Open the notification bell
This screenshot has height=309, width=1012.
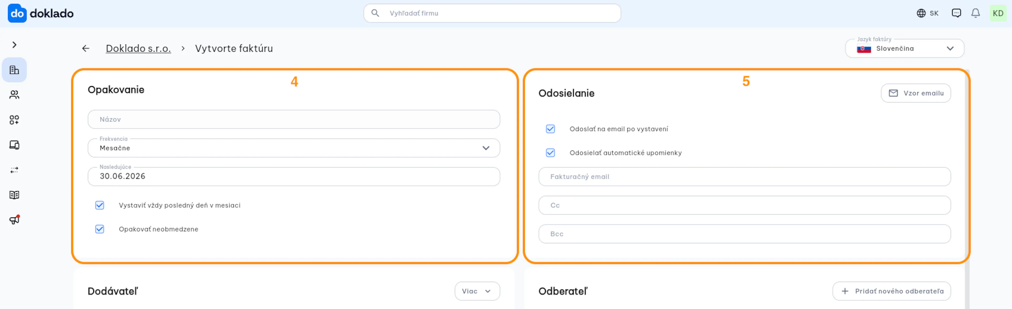[975, 13]
